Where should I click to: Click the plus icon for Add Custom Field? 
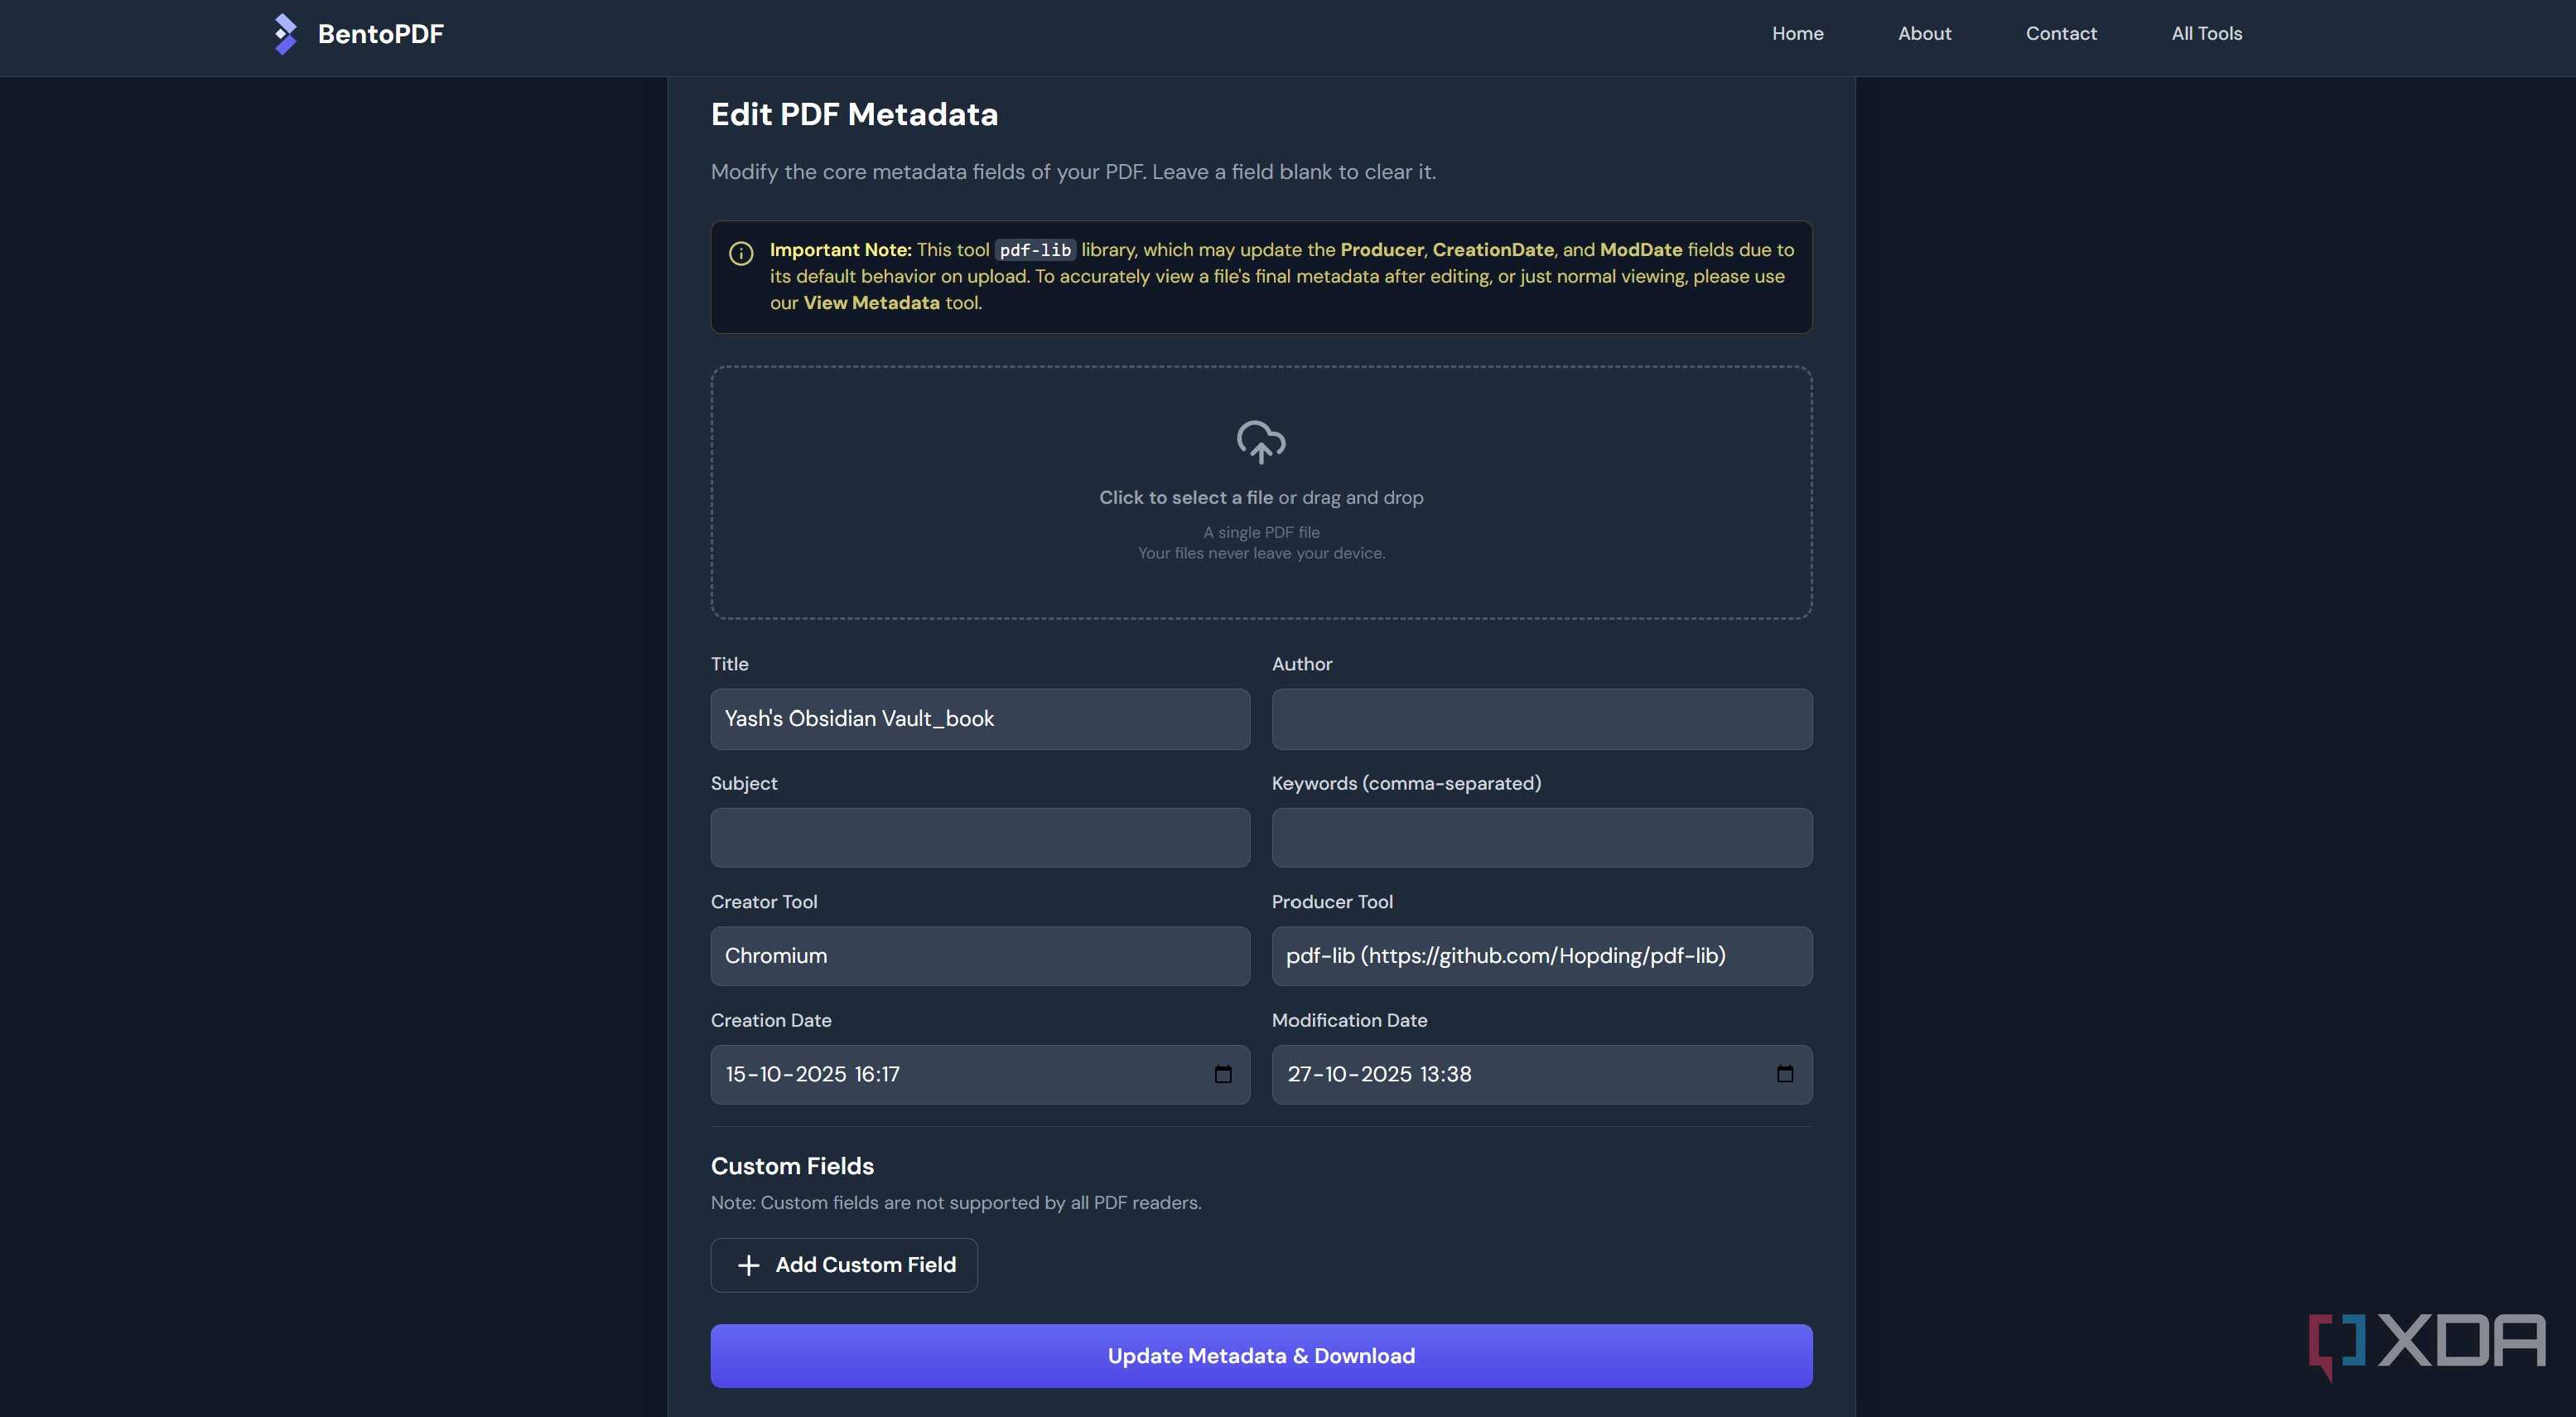pos(748,1265)
